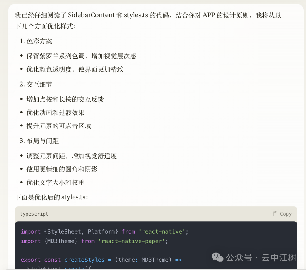Click the bullet '提升元素的可点击区域'
The height and width of the screenshot is (270, 306).
[x=59, y=126]
